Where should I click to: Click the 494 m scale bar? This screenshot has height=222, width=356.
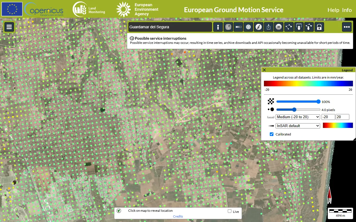[x=340, y=213]
